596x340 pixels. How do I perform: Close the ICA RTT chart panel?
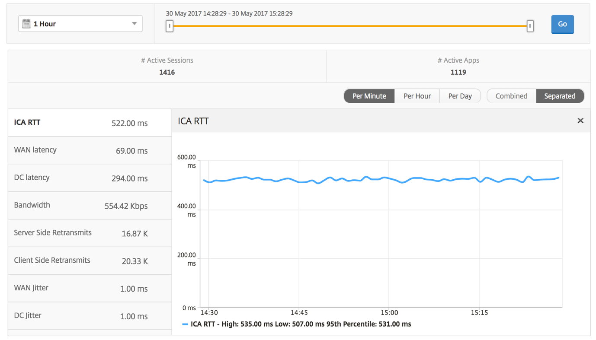click(x=580, y=121)
